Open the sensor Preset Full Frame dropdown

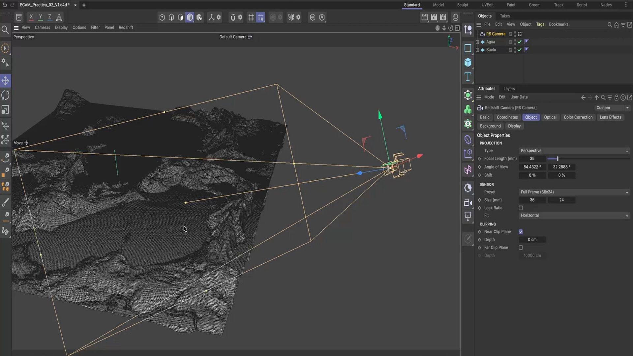574,192
